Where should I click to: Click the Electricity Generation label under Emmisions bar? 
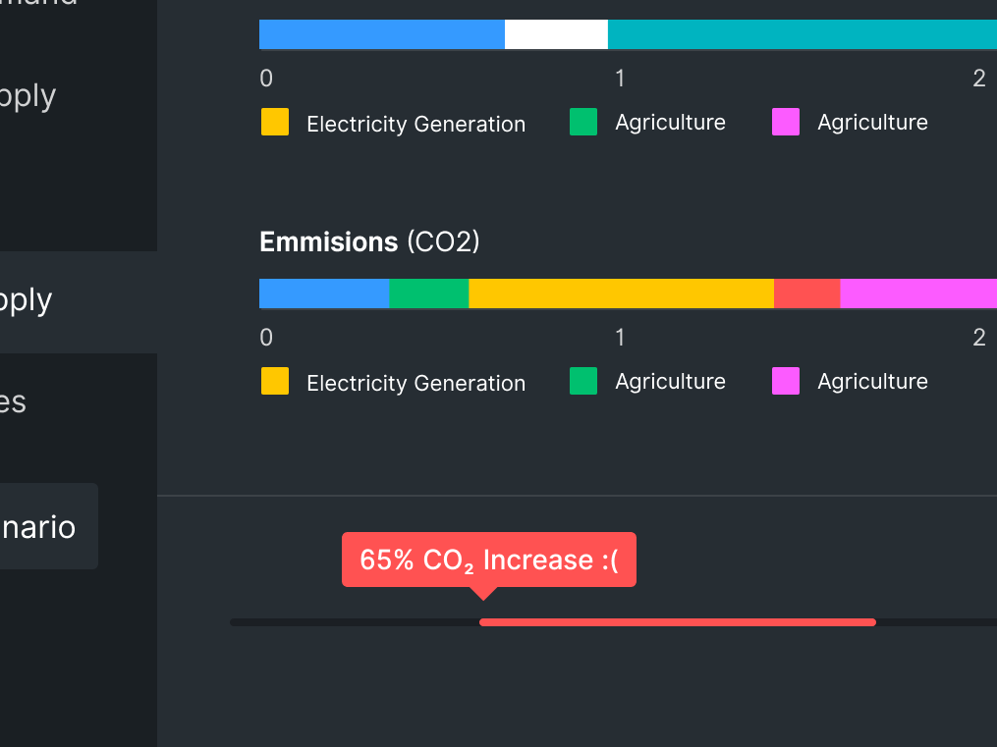pos(415,383)
